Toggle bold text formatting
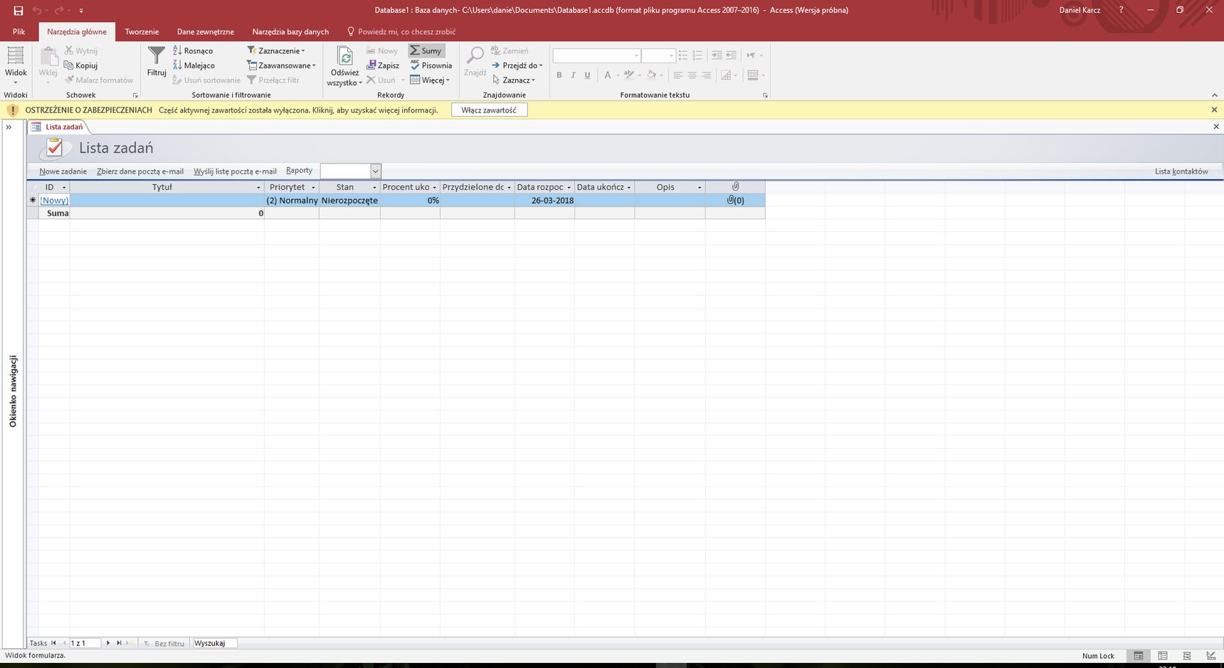 point(559,75)
